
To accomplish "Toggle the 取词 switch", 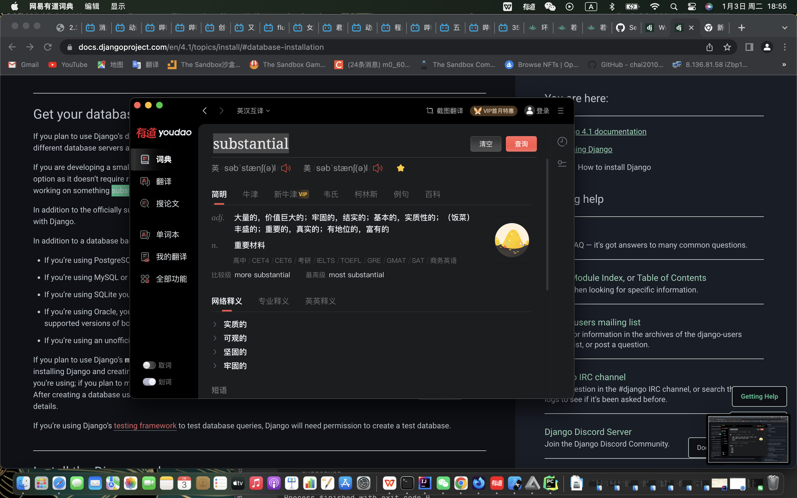I will [149, 365].
